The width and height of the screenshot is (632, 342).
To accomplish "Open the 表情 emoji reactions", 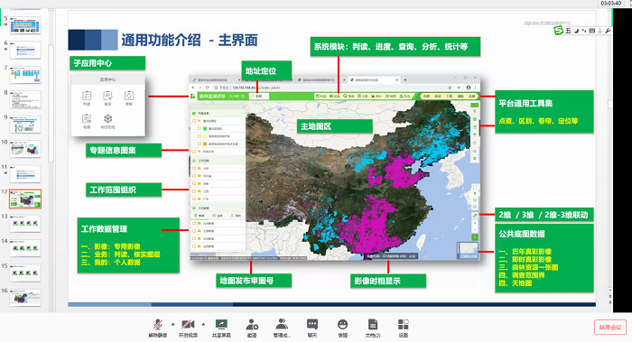I will point(342,328).
